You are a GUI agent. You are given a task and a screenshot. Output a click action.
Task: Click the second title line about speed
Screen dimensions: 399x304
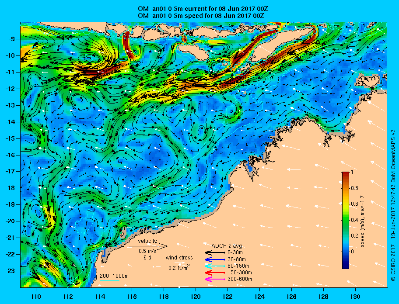(x=201, y=16)
